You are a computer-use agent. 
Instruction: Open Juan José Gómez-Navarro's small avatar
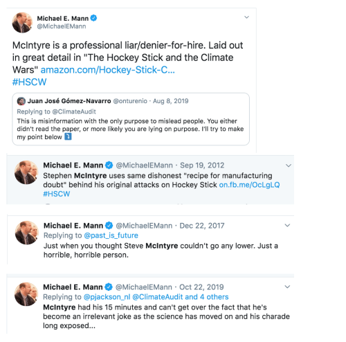click(21, 101)
